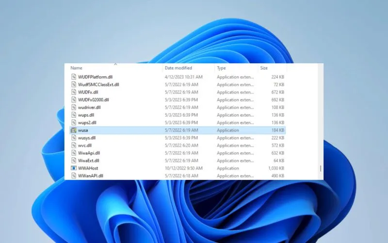Click the wvc.dll file icon

pyautogui.click(x=74, y=145)
